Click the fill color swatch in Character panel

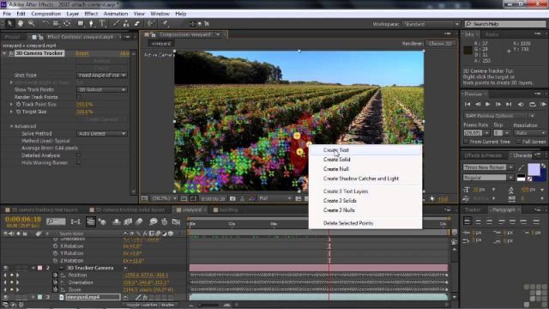tap(534, 169)
